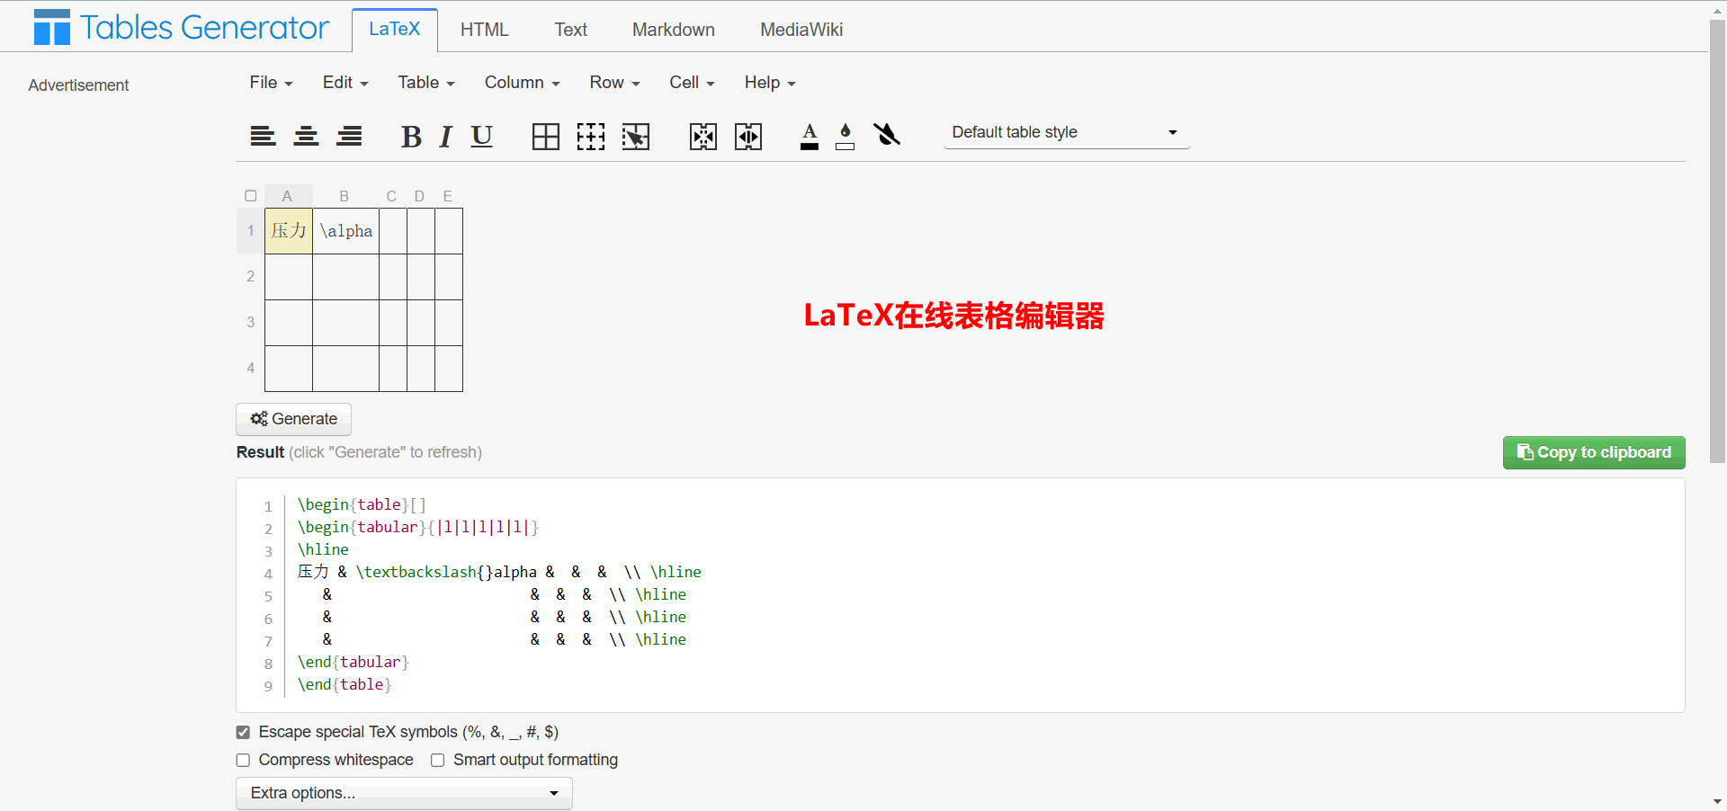Toggle underline formatting

(x=482, y=136)
